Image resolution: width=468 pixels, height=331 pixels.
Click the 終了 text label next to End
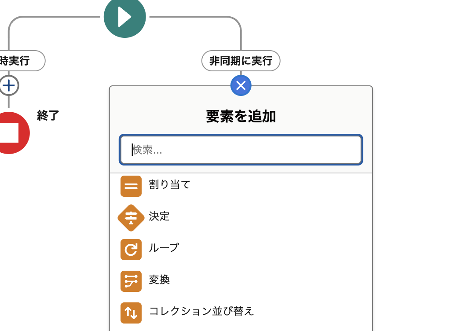(48, 116)
